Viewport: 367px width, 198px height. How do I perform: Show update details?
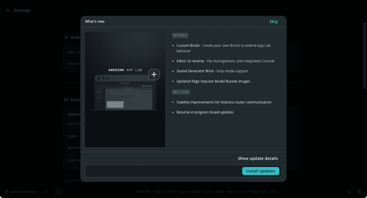point(258,158)
